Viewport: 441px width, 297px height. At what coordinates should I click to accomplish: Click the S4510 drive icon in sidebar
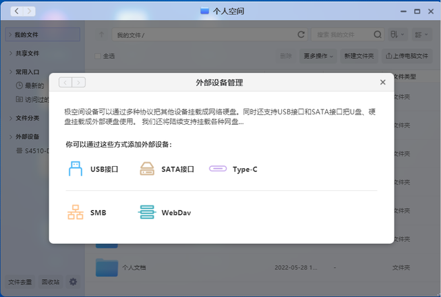19,151
